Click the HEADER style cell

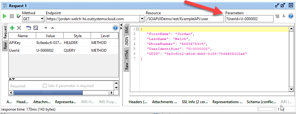click(77, 43)
